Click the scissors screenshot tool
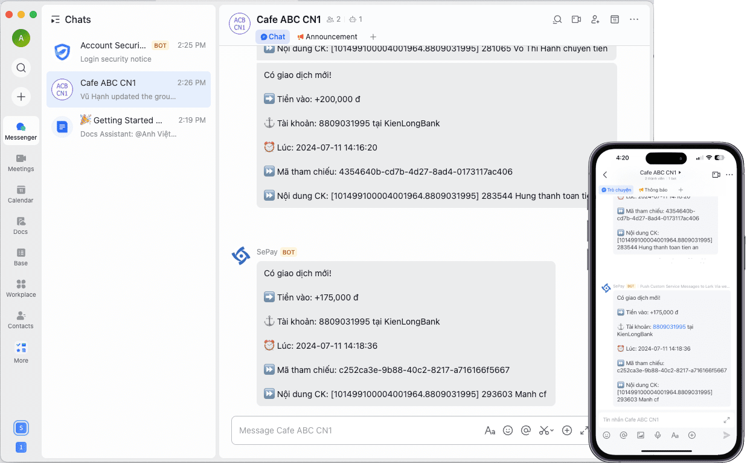Image resolution: width=750 pixels, height=463 pixels. 544,430
